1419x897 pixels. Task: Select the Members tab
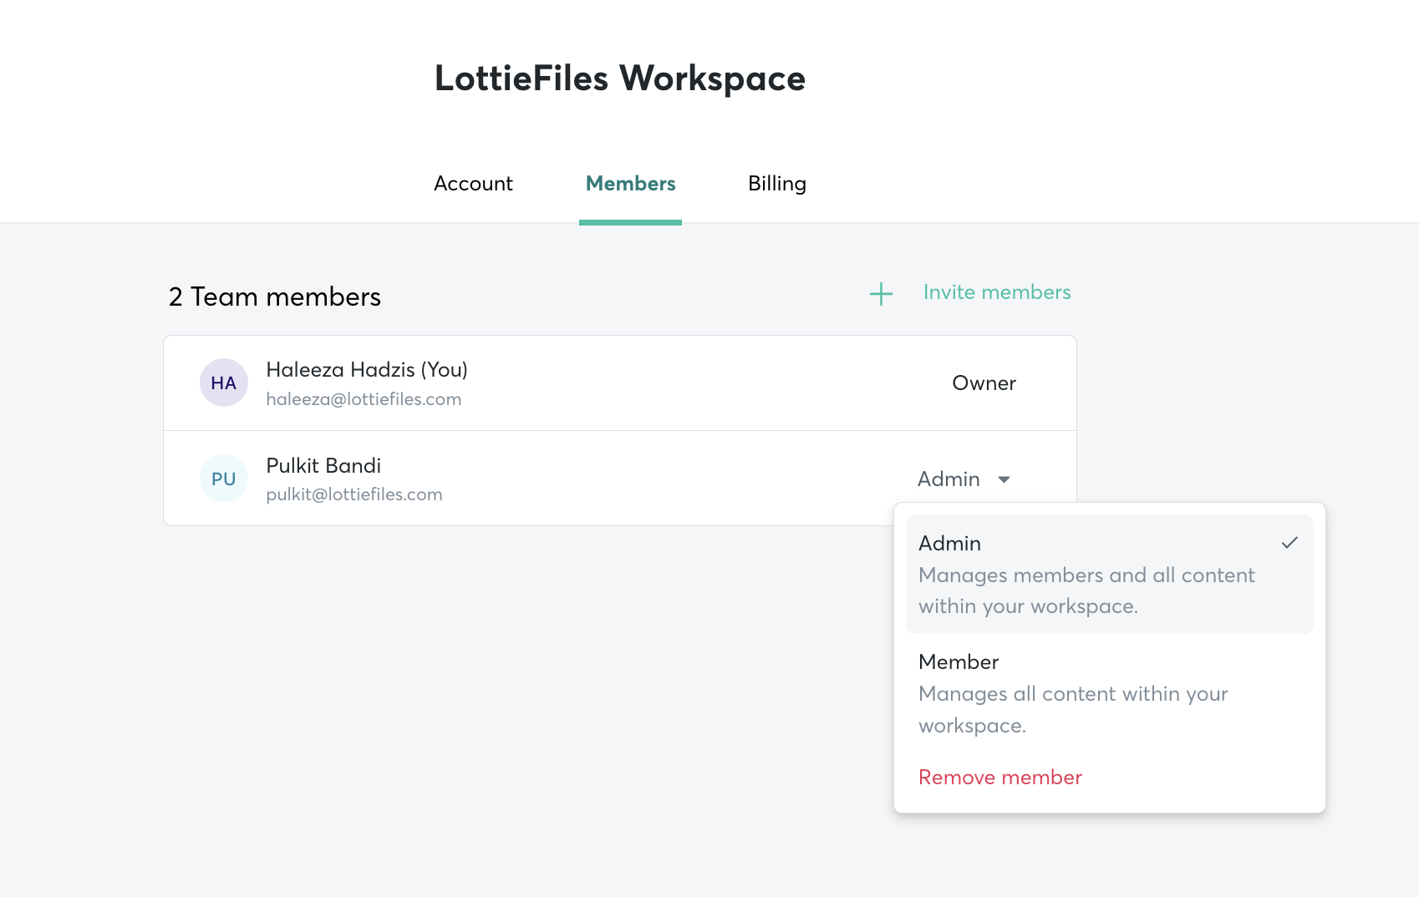pyautogui.click(x=631, y=184)
